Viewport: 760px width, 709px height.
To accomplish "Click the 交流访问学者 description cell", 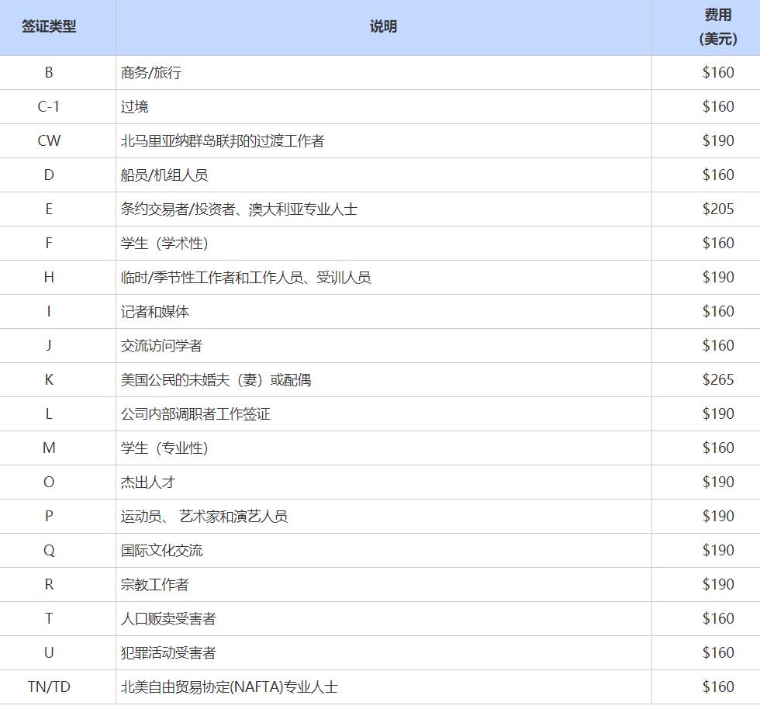I will [161, 346].
